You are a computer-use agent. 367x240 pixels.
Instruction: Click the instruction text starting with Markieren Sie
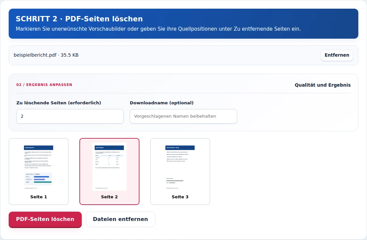(x=158, y=29)
